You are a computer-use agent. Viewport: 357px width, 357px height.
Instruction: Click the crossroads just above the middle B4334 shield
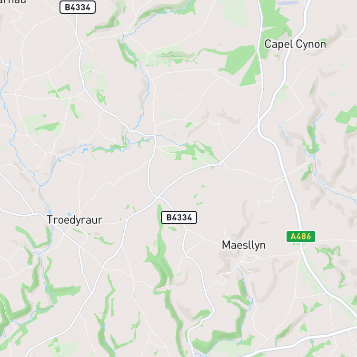coord(158,197)
